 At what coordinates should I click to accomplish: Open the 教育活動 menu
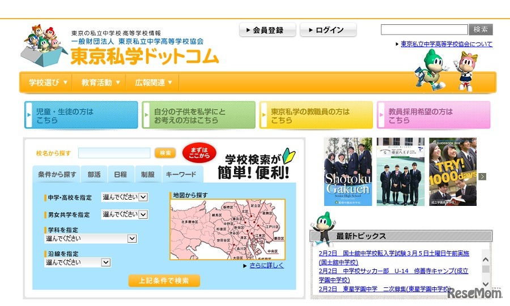pyautogui.click(x=100, y=83)
